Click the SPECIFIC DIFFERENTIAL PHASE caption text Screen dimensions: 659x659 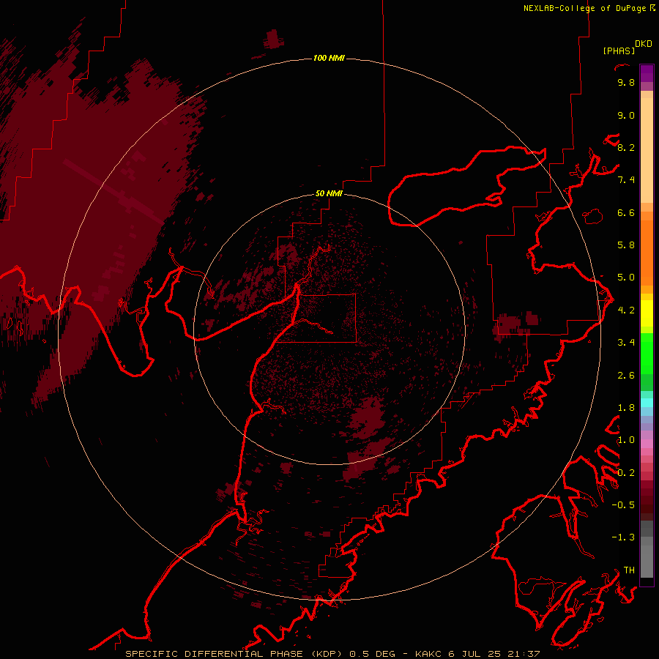click(x=214, y=654)
